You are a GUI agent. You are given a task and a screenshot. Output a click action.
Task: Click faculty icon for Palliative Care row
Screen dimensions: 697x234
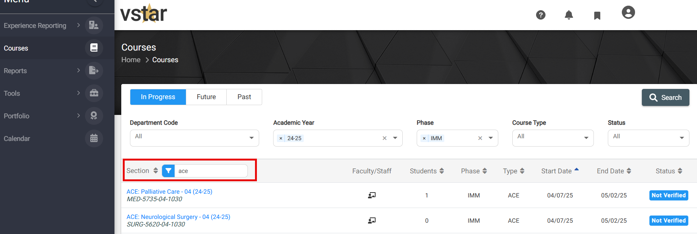coord(372,195)
